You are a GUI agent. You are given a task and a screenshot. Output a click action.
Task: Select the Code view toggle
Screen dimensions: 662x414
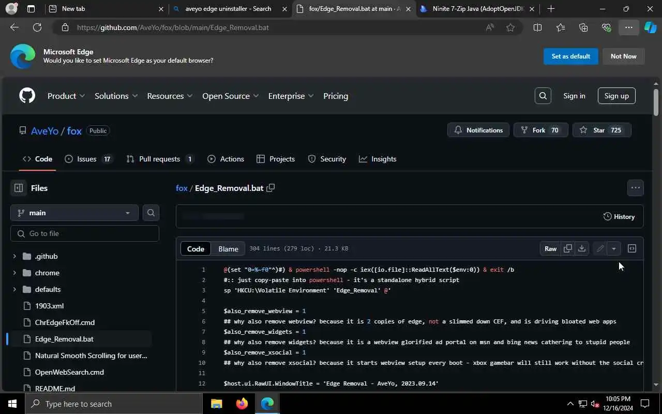click(195, 249)
